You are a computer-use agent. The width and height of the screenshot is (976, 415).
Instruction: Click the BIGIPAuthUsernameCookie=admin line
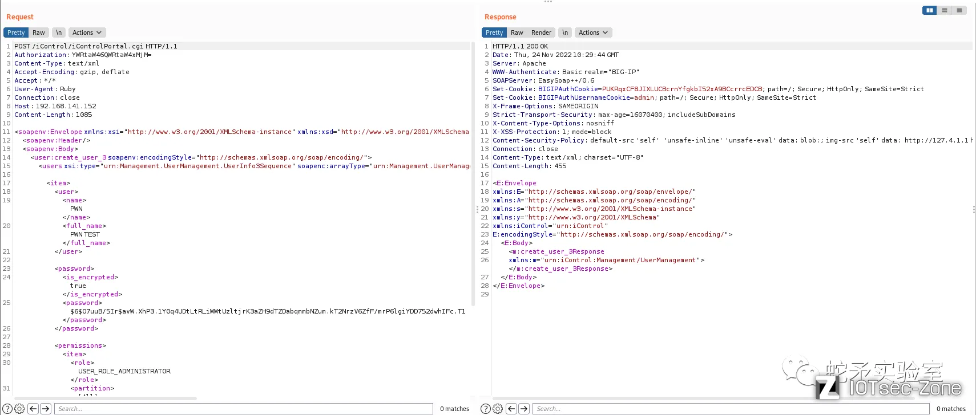coord(654,97)
